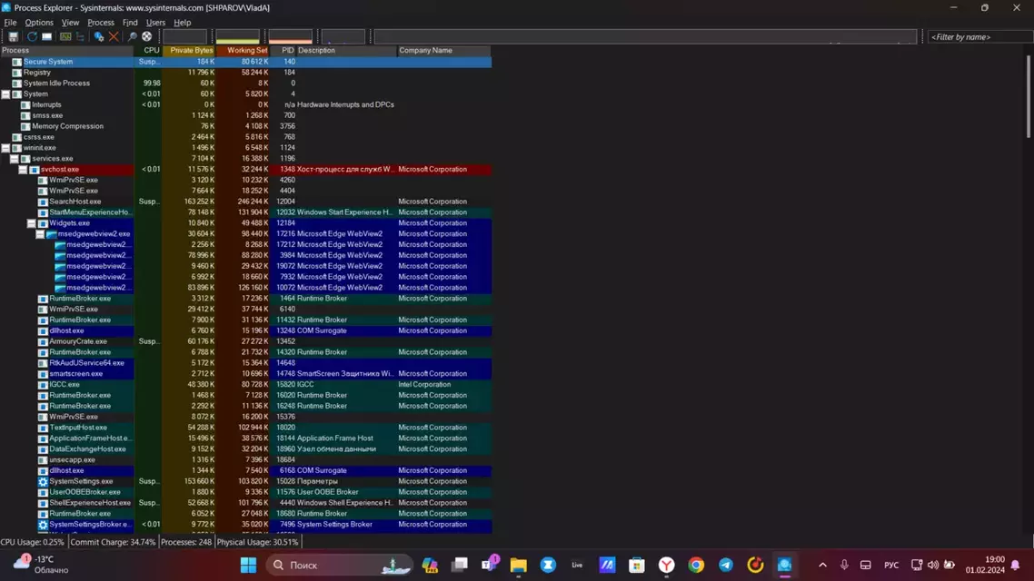Viewport: 1034px width, 581px height.
Task: Click the taskbar search box
Action: coord(340,566)
